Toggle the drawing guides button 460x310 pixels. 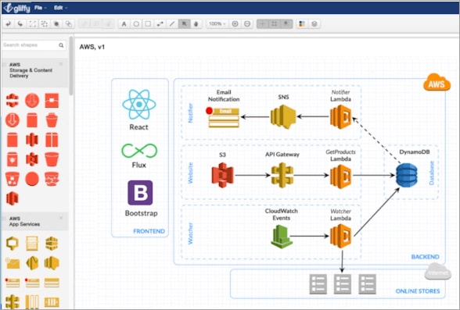pyautogui.click(x=286, y=24)
